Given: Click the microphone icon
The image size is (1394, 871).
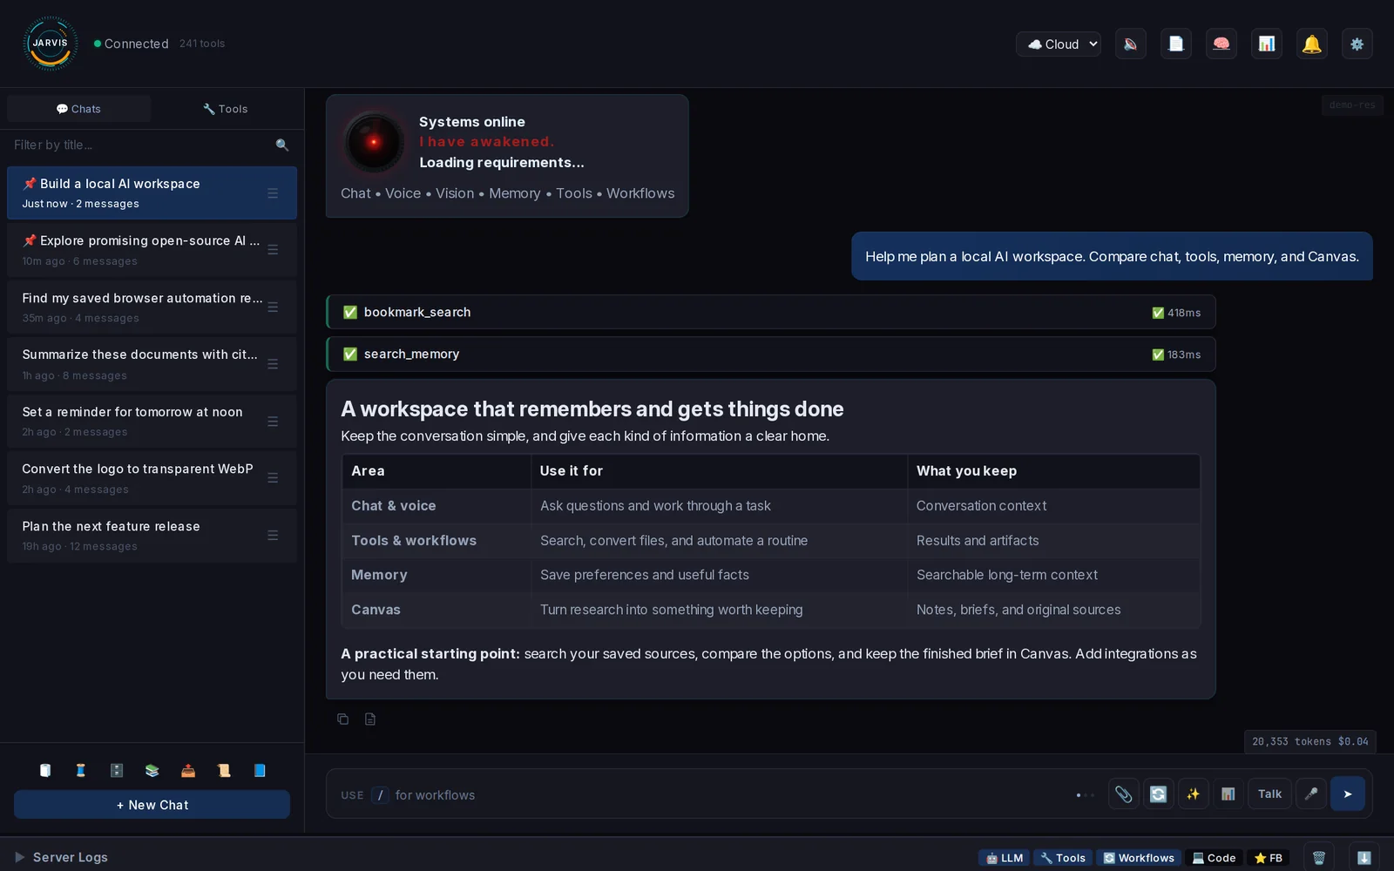Looking at the screenshot, I should (1311, 793).
